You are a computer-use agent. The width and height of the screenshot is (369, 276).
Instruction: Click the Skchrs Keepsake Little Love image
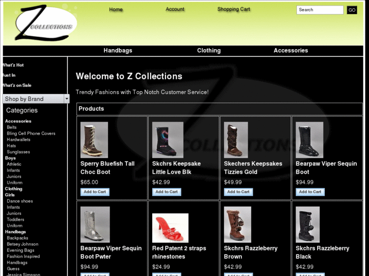(167, 140)
